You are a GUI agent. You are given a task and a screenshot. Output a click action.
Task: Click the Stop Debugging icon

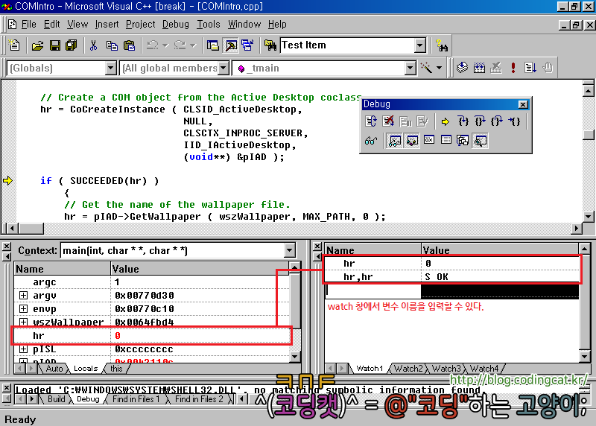pyautogui.click(x=388, y=121)
